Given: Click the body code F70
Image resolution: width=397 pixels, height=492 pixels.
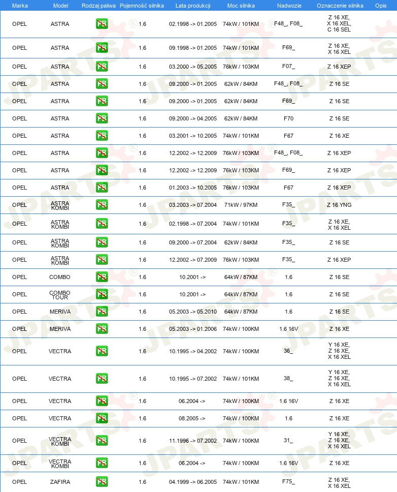Looking at the screenshot, I should click(x=288, y=118).
